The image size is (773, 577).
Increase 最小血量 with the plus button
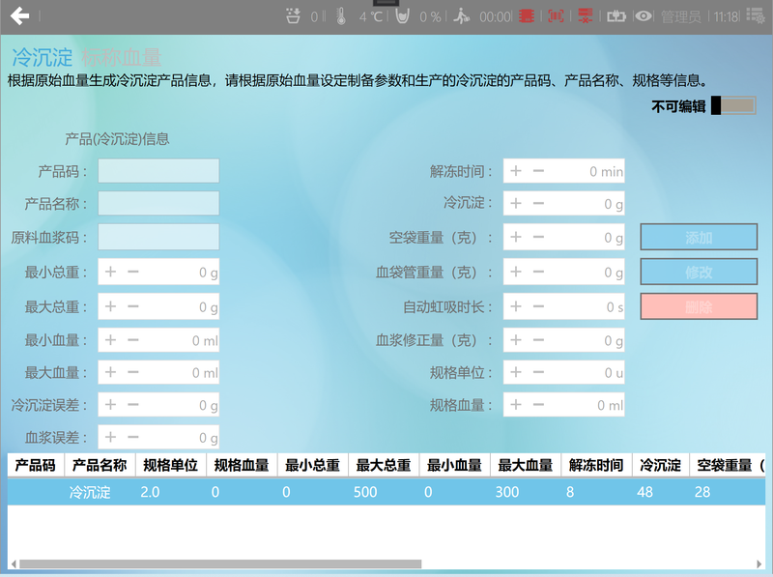click(x=110, y=340)
